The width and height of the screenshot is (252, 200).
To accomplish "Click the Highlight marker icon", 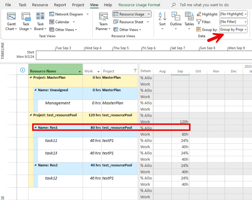I will point(199,14).
